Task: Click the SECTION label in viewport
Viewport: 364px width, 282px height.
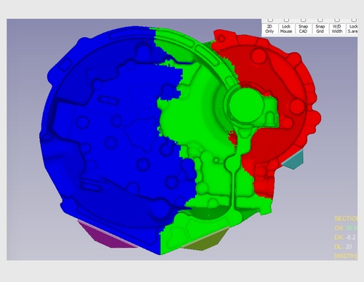Action: click(x=346, y=219)
